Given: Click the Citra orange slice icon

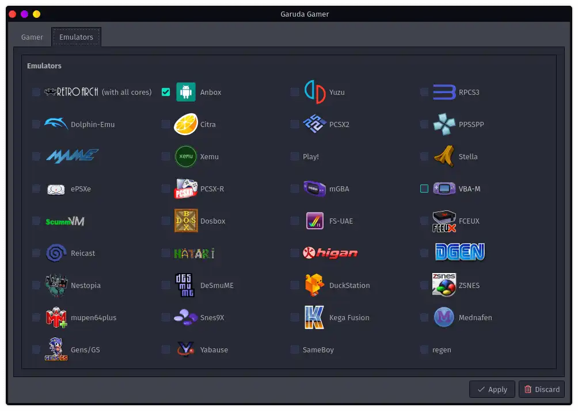Looking at the screenshot, I should coord(186,124).
